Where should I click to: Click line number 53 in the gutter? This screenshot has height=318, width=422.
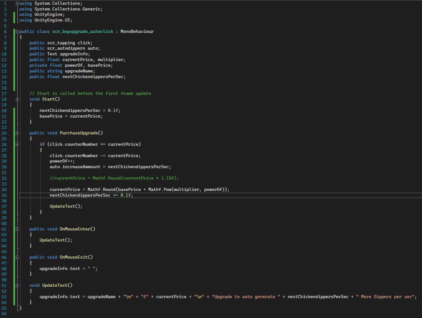click(4, 296)
